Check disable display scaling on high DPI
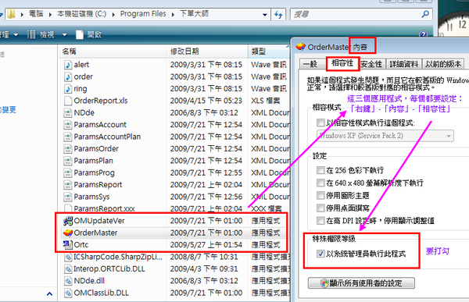This screenshot has width=469, height=302. tap(320, 221)
